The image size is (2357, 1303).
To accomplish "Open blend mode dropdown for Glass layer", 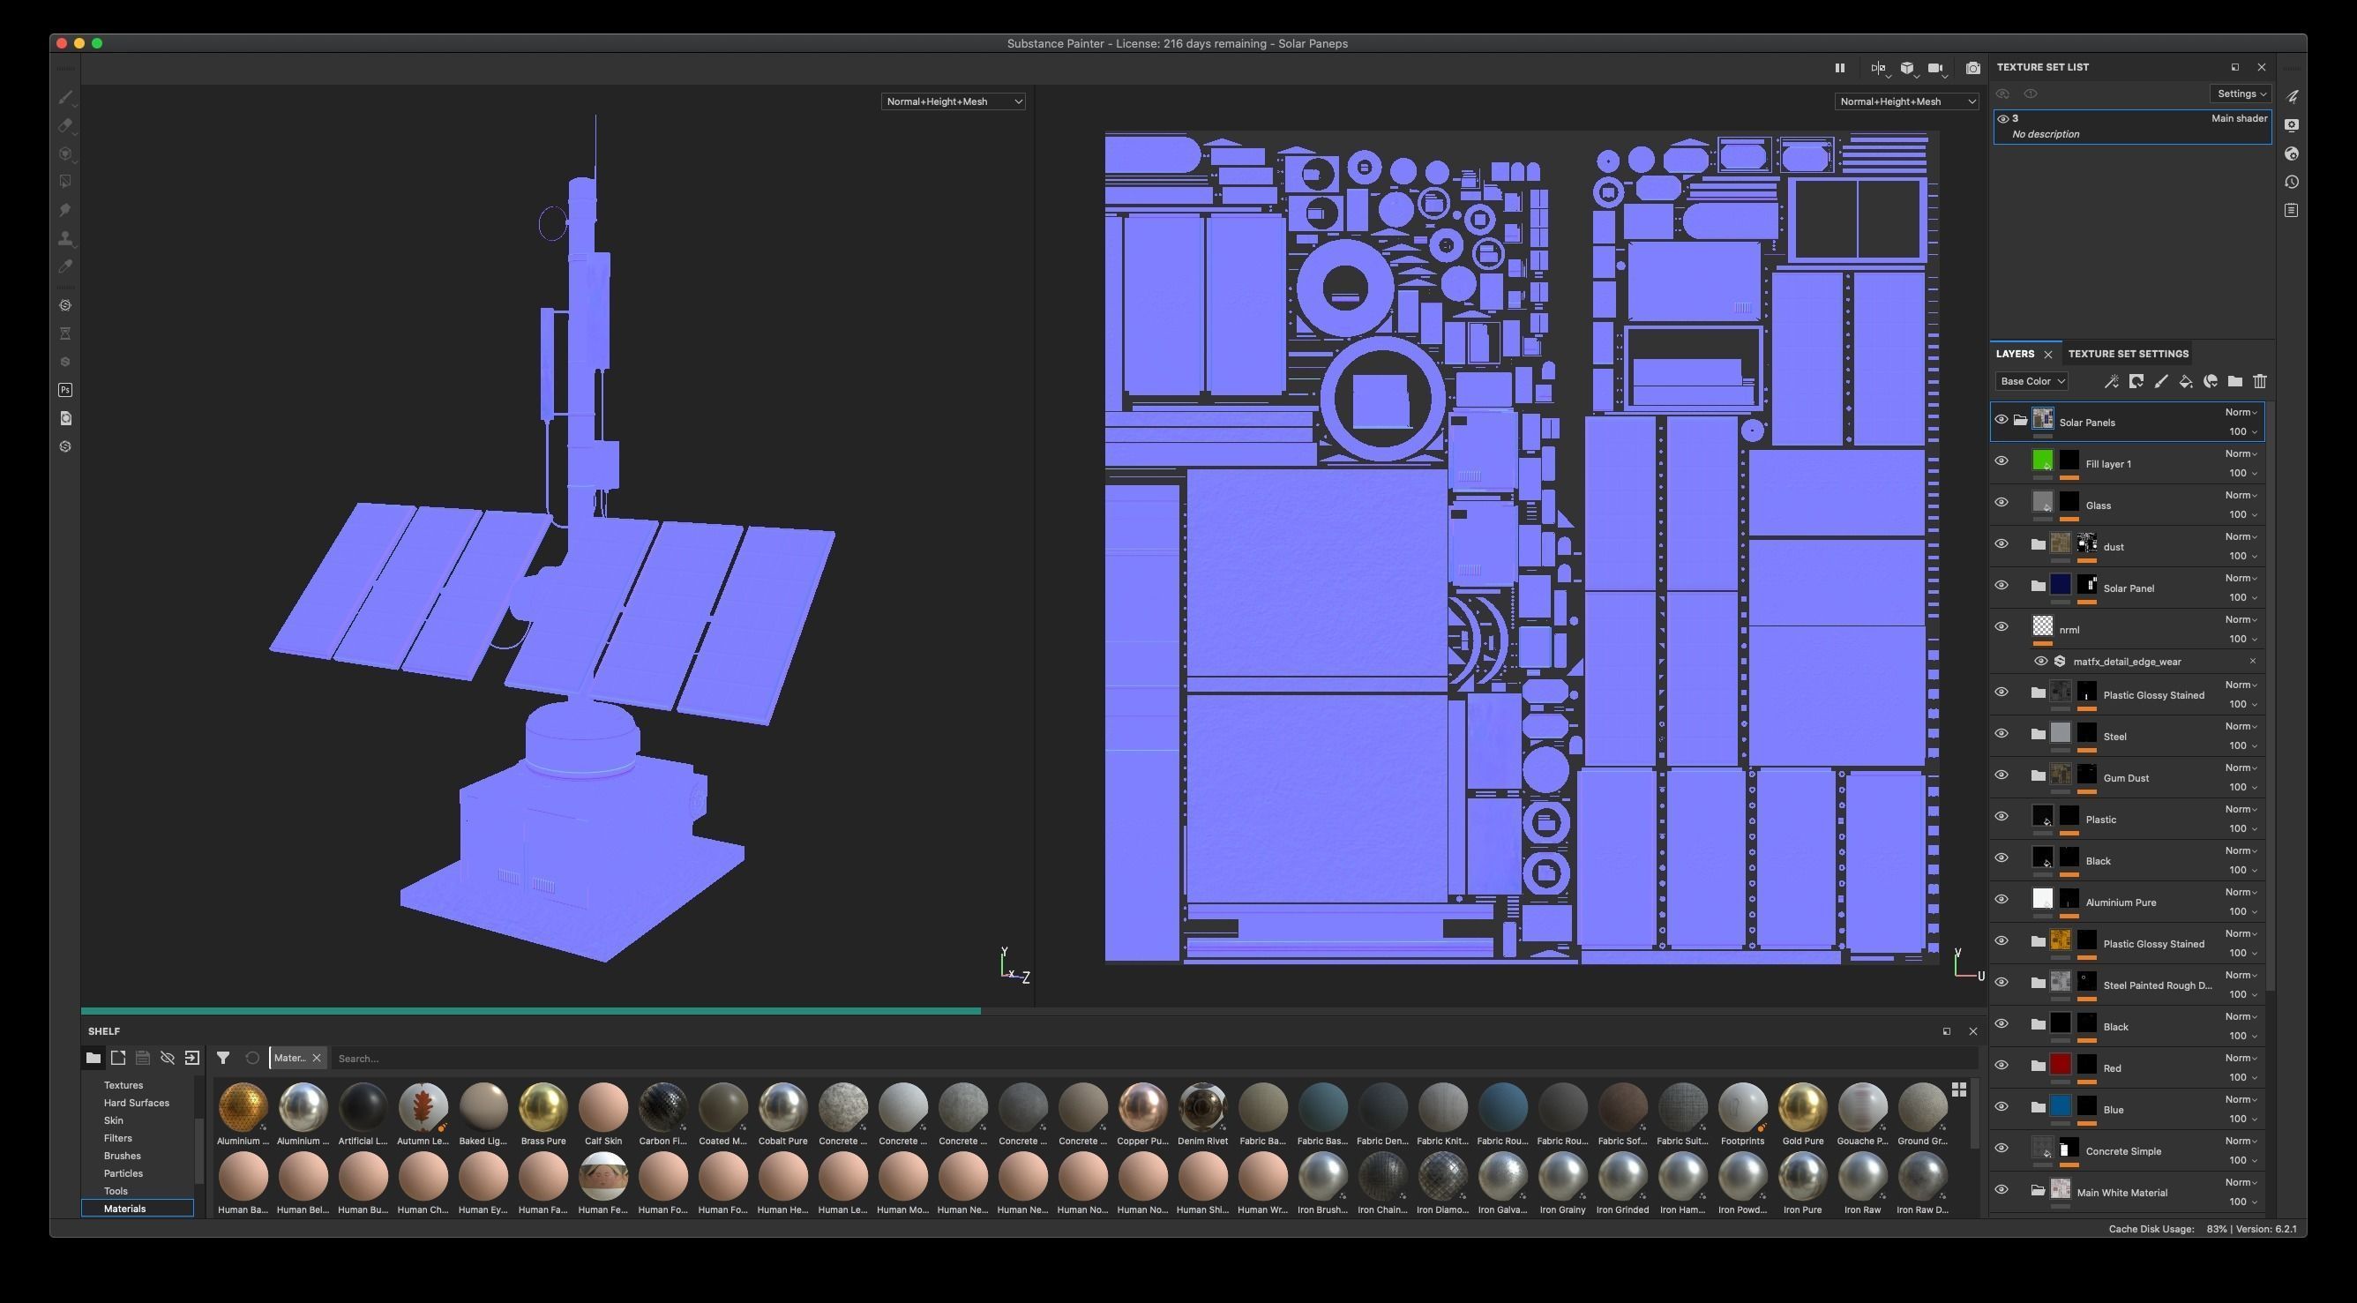I will tap(2241, 495).
